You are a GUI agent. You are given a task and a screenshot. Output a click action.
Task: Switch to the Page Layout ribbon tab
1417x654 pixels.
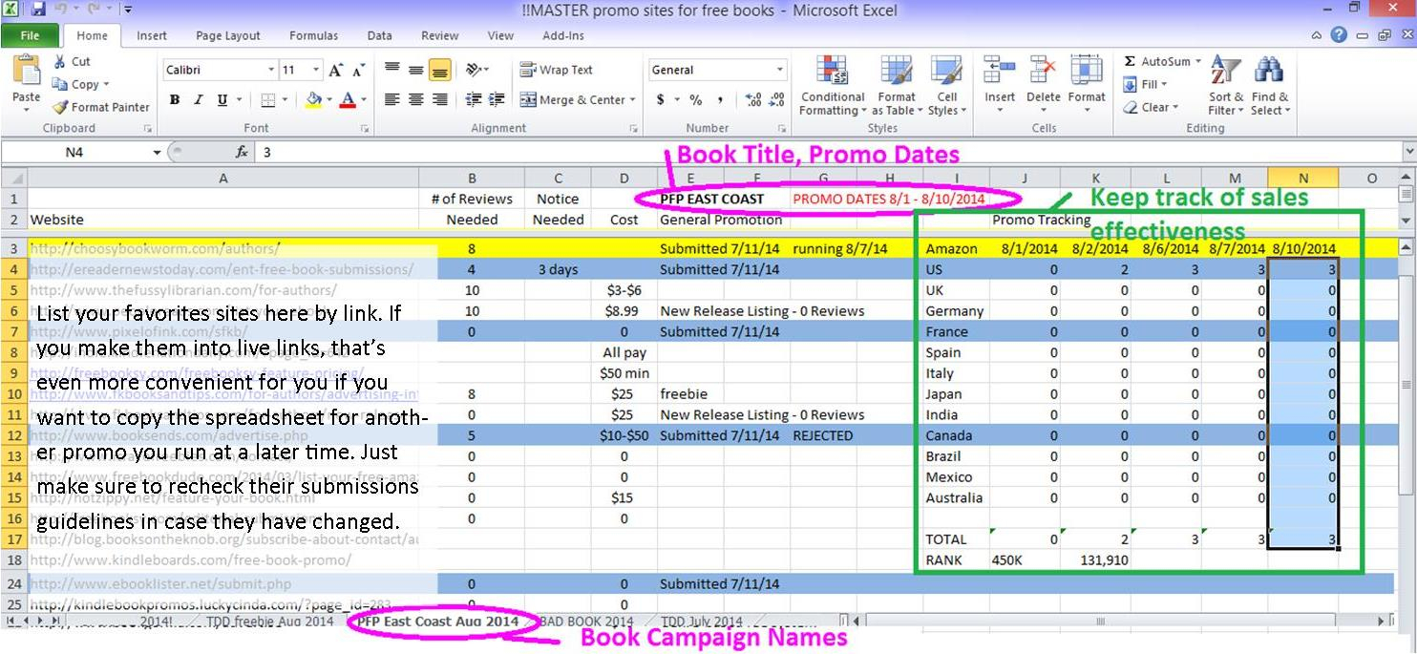pos(227,36)
